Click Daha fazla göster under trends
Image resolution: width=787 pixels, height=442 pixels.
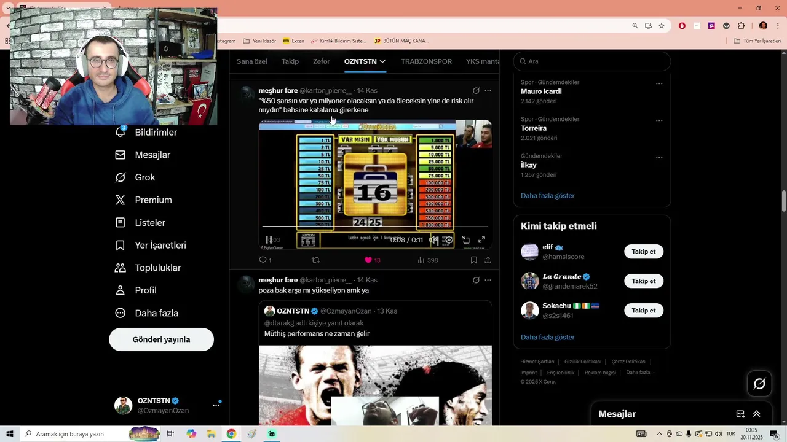(x=548, y=196)
